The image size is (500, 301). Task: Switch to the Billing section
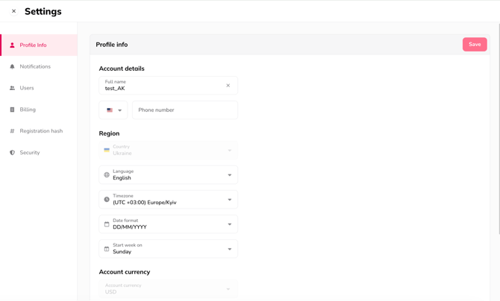point(39,110)
